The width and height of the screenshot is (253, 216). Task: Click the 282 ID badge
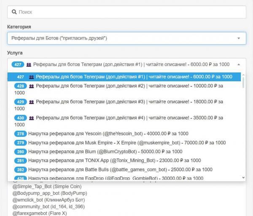pyautogui.click(x=21, y=170)
